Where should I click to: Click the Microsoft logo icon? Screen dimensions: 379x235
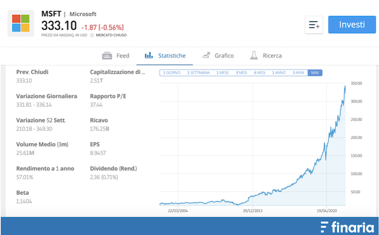tap(21, 23)
